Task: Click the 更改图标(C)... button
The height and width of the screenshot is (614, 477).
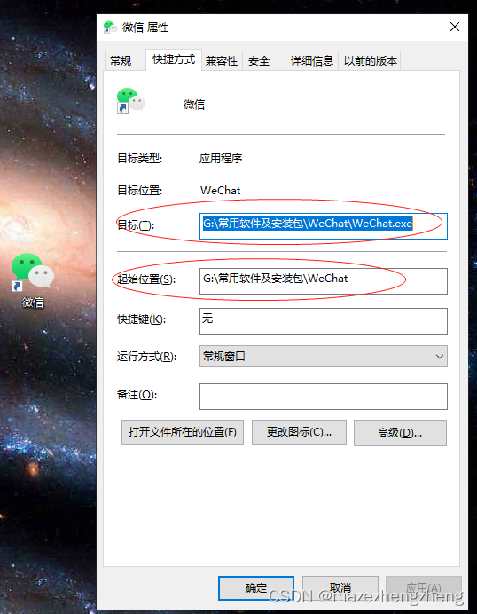Action: click(299, 432)
